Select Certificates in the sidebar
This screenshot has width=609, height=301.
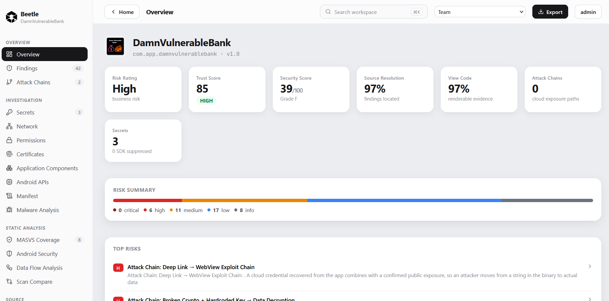point(44,154)
